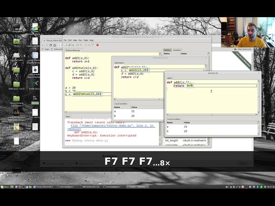275x206 pixels.
Task: Click the New file icon in Thonny toolbar
Action: 66,45
